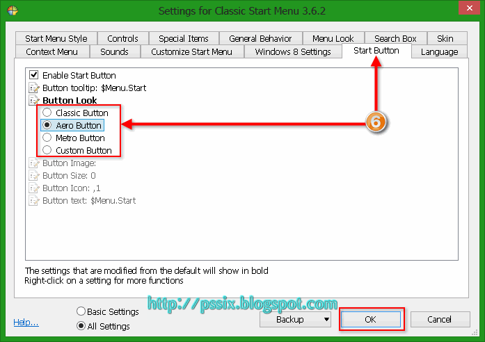Click the Button Image: setting row
This screenshot has height=342, width=485.
pyautogui.click(x=70, y=163)
